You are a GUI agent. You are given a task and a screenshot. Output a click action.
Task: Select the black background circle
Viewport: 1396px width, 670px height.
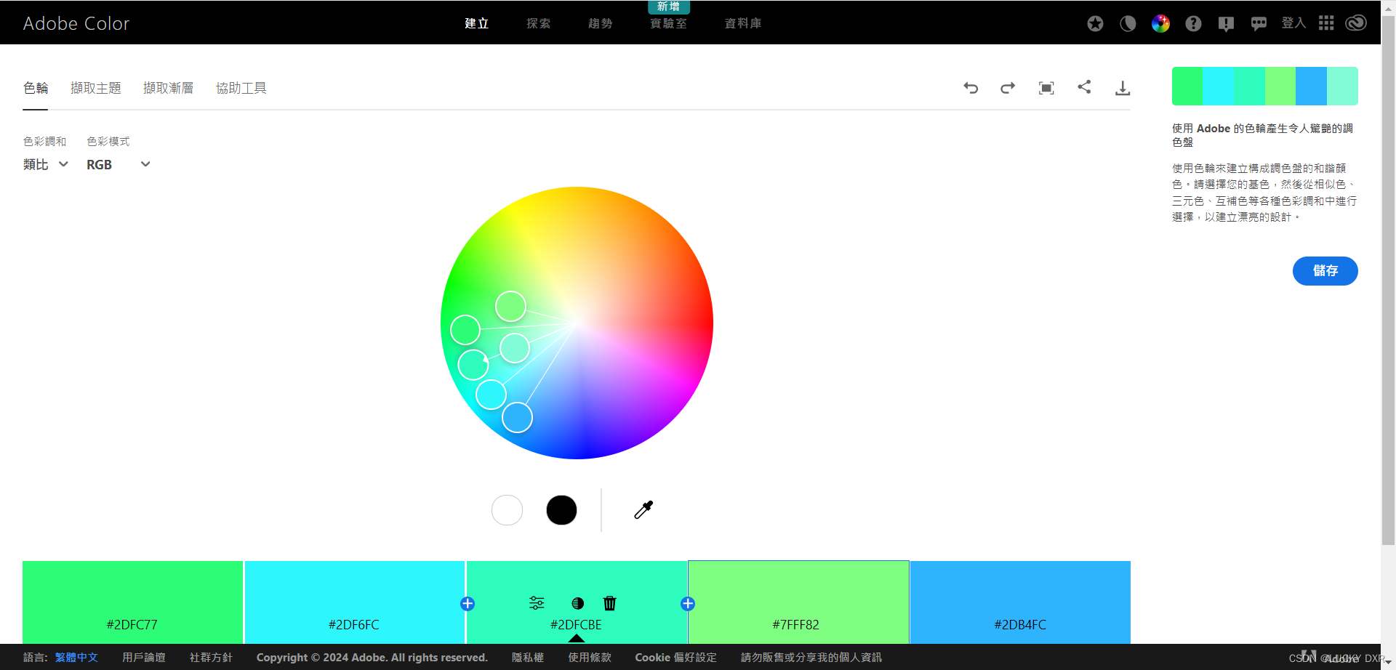(x=562, y=510)
